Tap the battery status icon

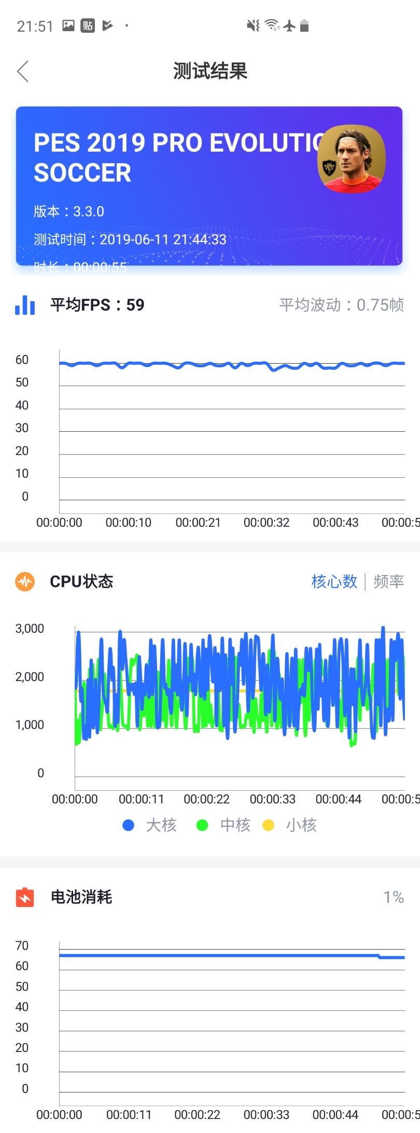pyautogui.click(x=304, y=25)
